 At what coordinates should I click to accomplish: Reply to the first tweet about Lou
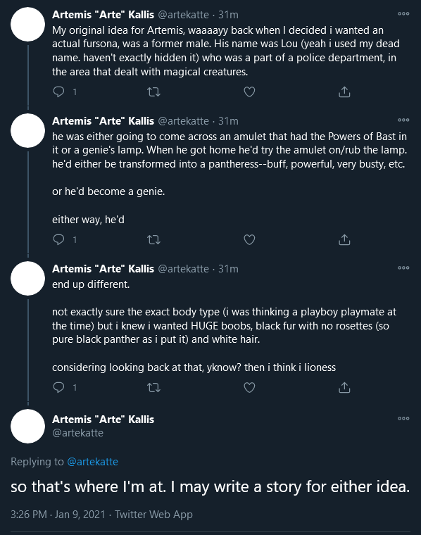[58, 92]
